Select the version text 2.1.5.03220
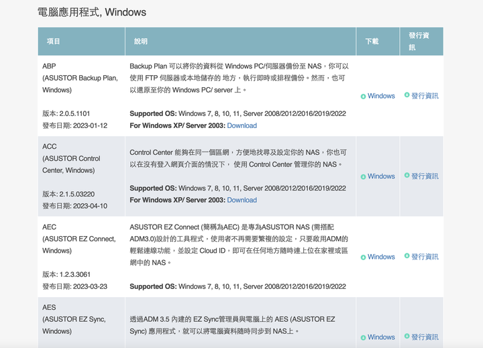 pos(77,194)
